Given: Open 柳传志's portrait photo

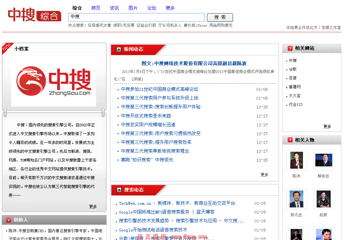Looking at the screenshot, I should (x=324, y=160).
